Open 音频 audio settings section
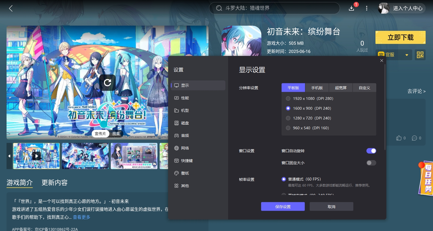 point(198,136)
